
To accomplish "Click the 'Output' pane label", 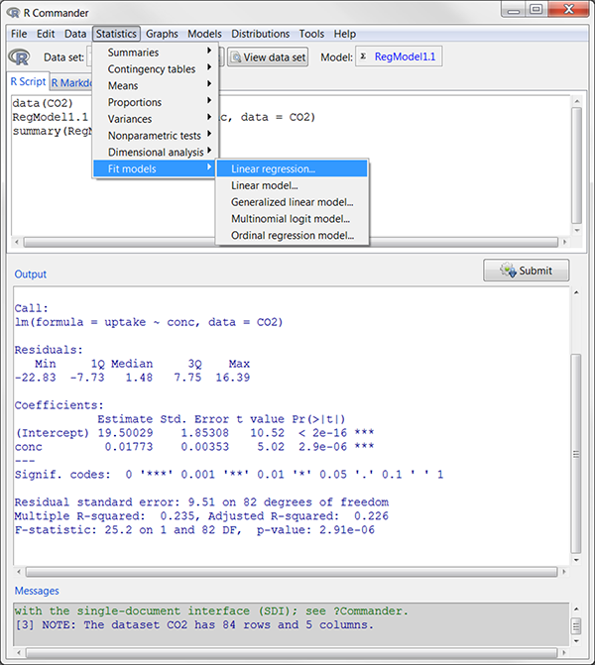I will pyautogui.click(x=31, y=274).
